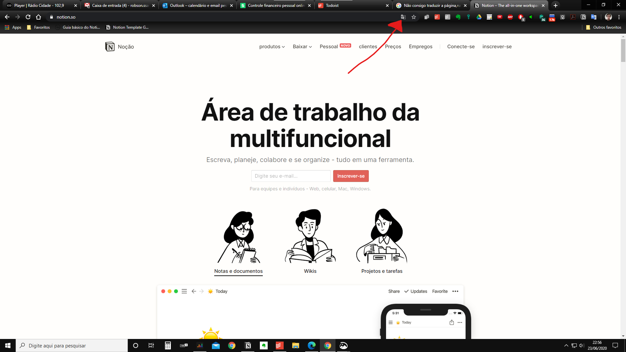Expand the Produtos dropdown menu
Screen dimensions: 626x352
[271, 46]
